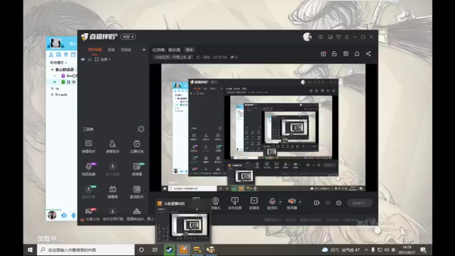Screen dimensions: 455x256
Task: Toggle the lock icon of 全屏 1 source
Action: tap(89, 59)
